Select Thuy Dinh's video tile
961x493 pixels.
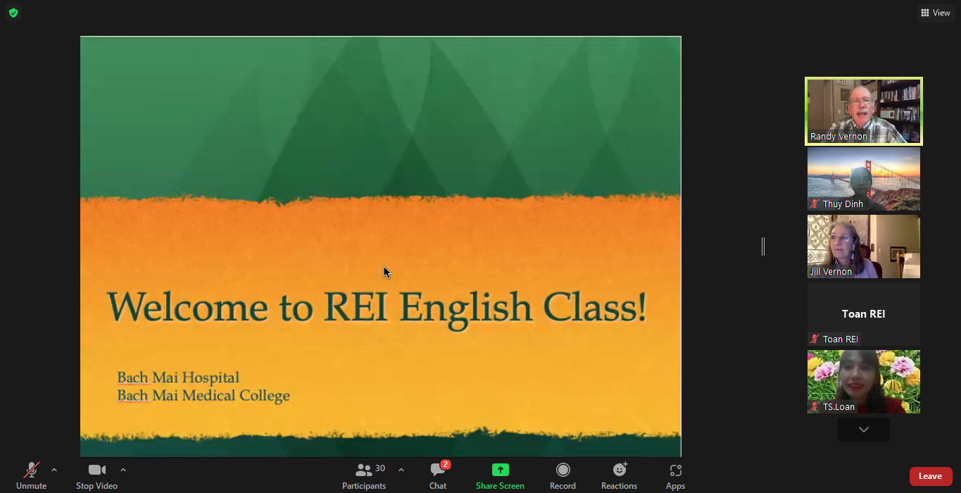(863, 179)
